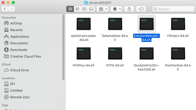Click the magnifying glass search icon
The width and height of the screenshot is (196, 110).
coord(155,9)
